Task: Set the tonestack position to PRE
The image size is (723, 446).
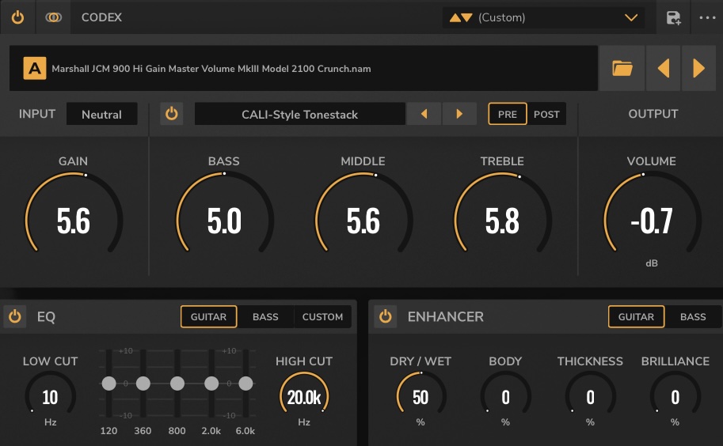Action: 507,114
